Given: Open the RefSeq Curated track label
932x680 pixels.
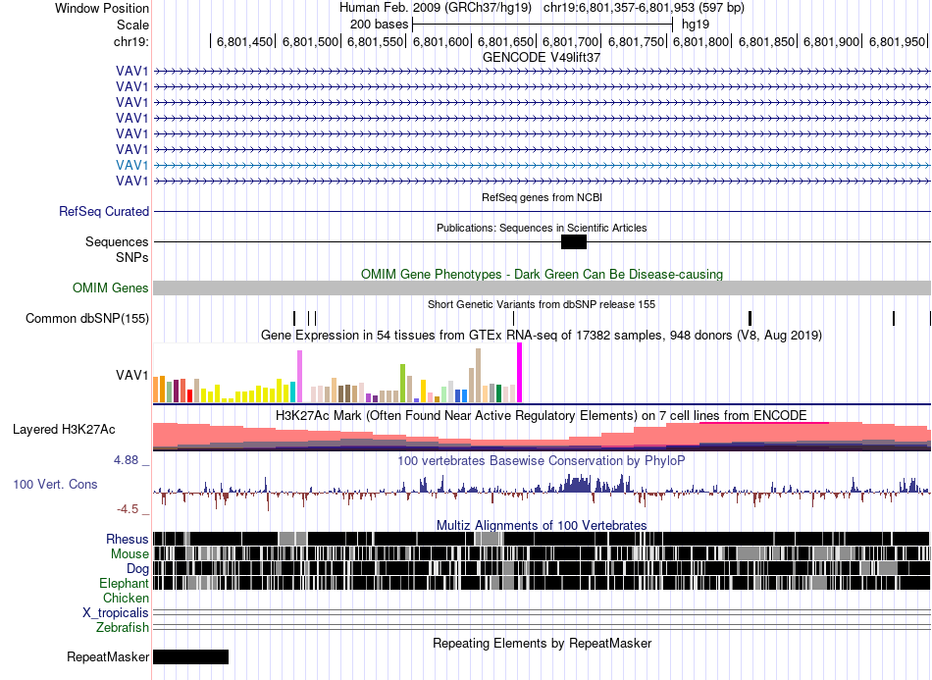Looking at the screenshot, I should (x=104, y=212).
